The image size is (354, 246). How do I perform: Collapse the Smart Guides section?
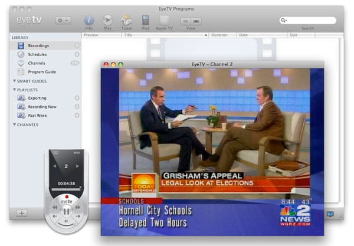point(14,81)
